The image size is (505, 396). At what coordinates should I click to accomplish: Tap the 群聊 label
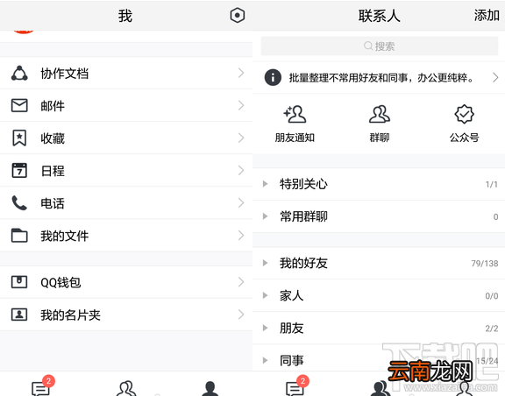(380, 138)
